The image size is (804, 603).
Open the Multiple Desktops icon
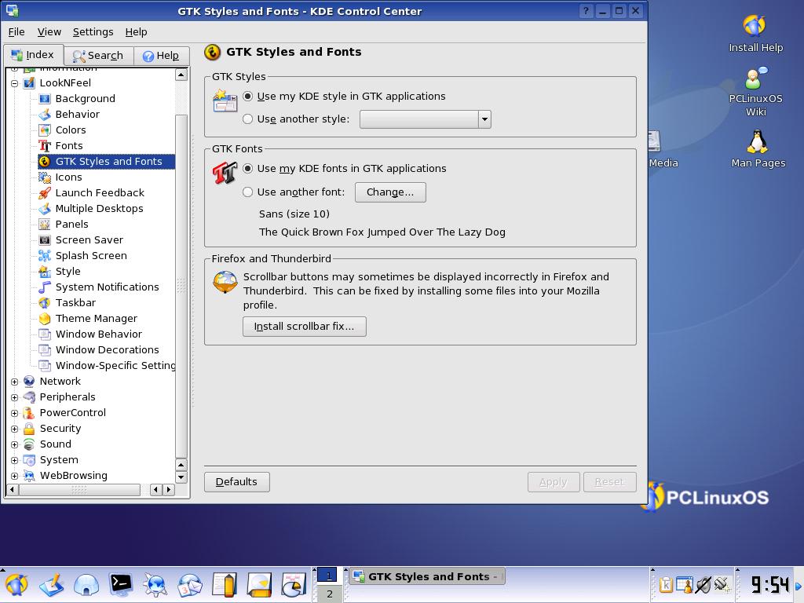[x=45, y=209]
